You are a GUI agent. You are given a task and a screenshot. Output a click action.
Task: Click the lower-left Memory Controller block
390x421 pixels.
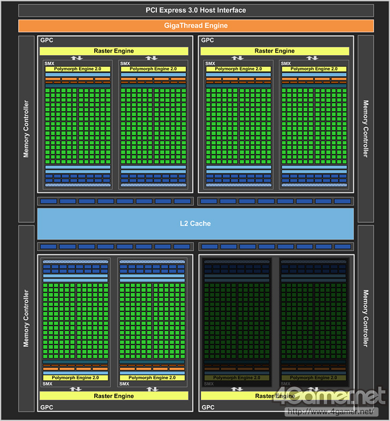coord(26,318)
